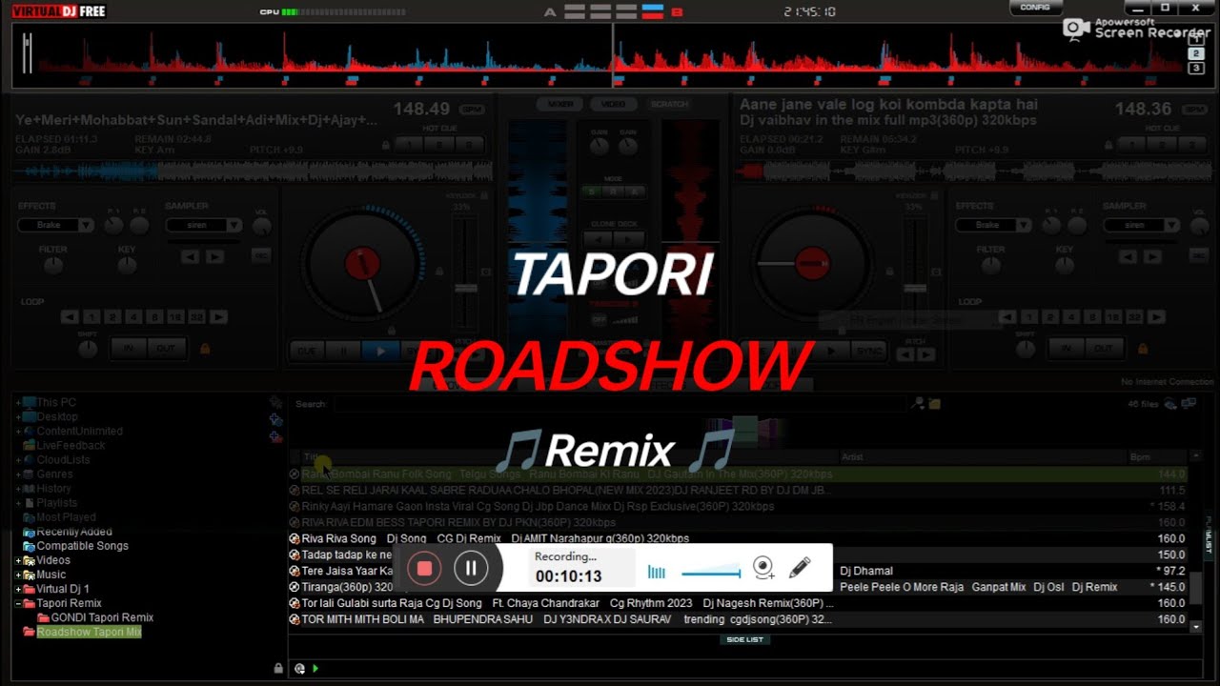Toggle the right deck loop lock icon
This screenshot has height=686, width=1220.
[1142, 349]
